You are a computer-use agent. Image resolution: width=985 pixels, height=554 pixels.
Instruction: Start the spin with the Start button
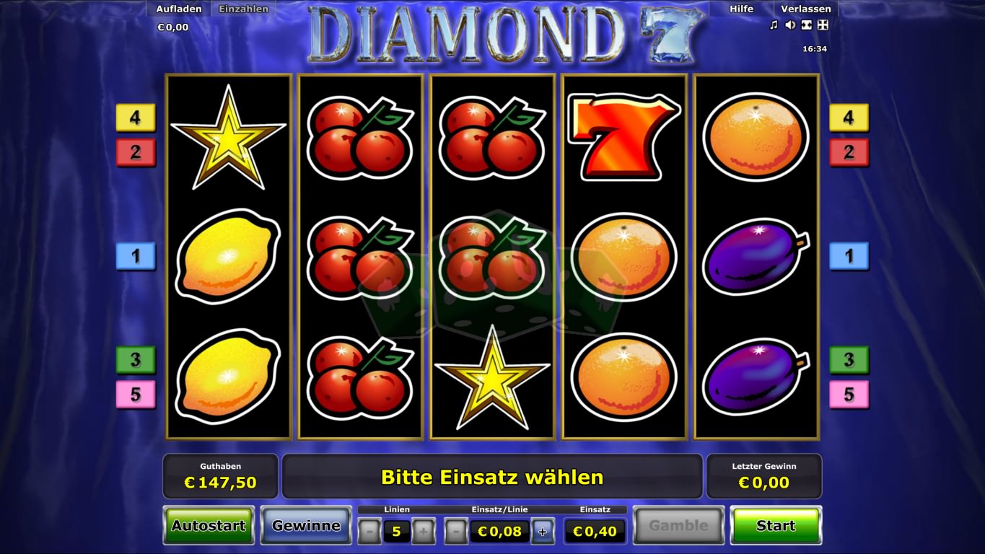click(776, 525)
